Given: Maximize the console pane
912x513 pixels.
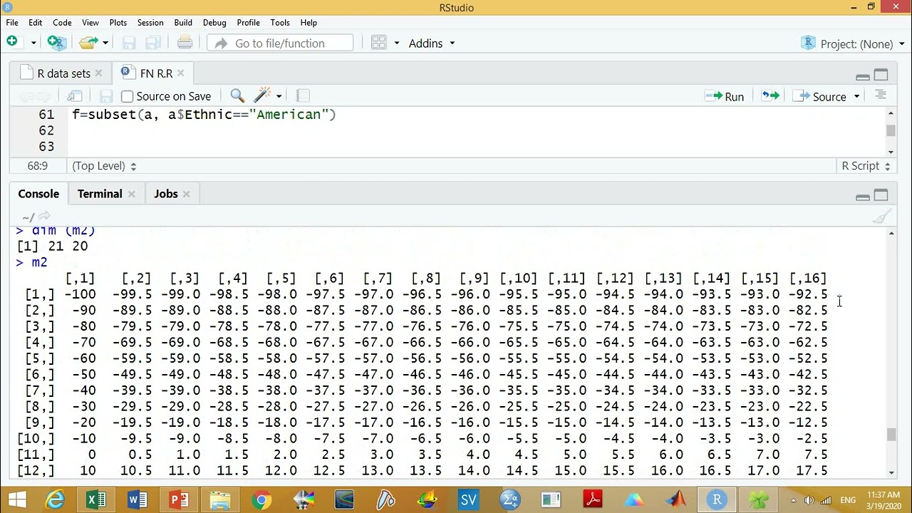Looking at the screenshot, I should point(881,195).
